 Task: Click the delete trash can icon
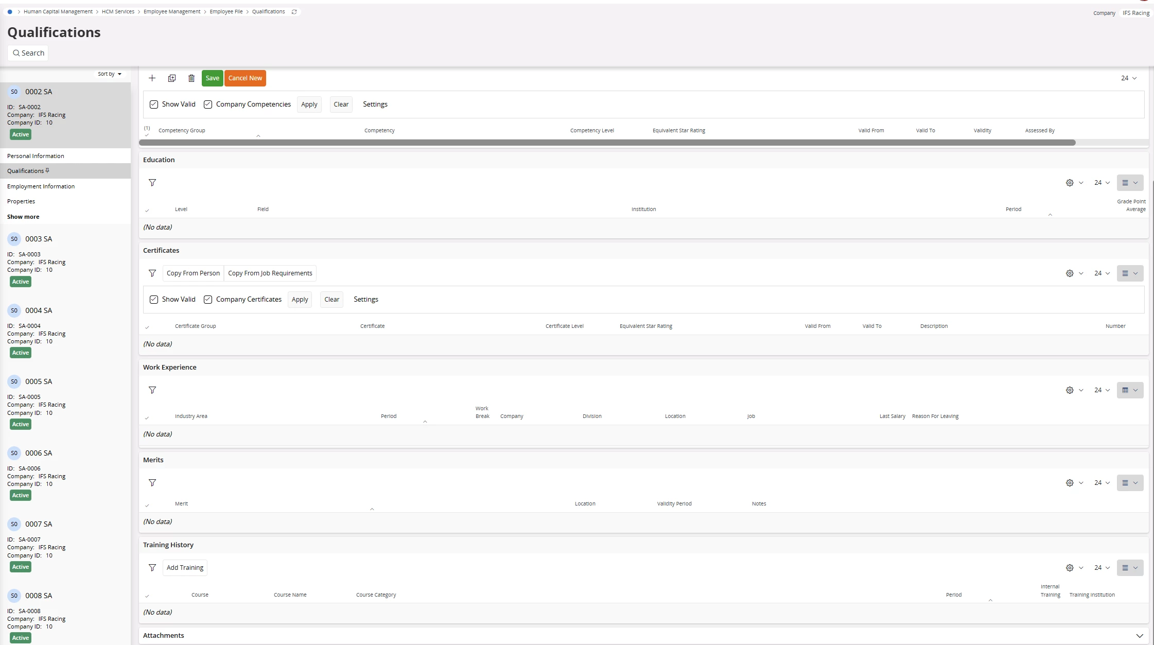191,78
